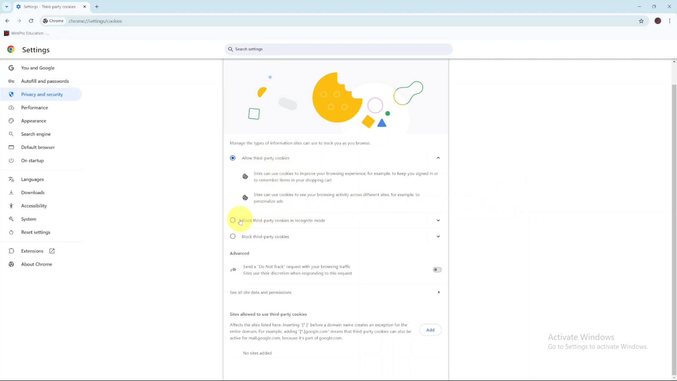Click the Downloads arrow icon

[x=11, y=193]
